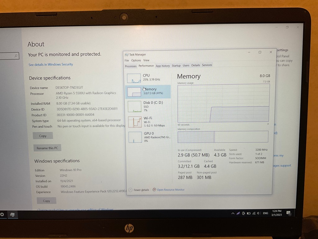This screenshot has height=239, width=318.
Task: Switch to the Users tab
Action: click(x=186, y=65)
